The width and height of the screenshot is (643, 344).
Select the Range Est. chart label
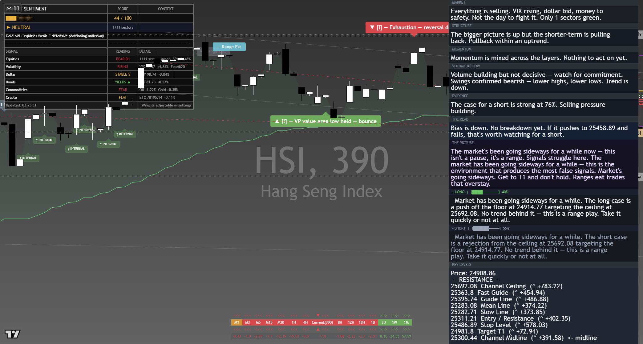[x=229, y=47]
